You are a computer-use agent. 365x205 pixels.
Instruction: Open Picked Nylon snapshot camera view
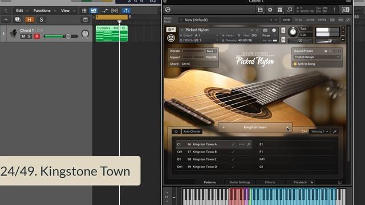point(265,30)
